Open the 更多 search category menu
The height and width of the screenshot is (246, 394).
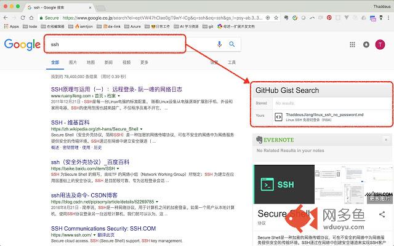point(144,62)
